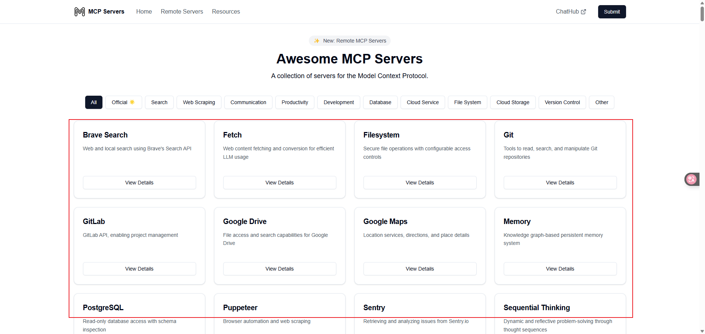705x334 pixels.
Task: Click the pink translate floating icon
Action: pyautogui.click(x=691, y=179)
